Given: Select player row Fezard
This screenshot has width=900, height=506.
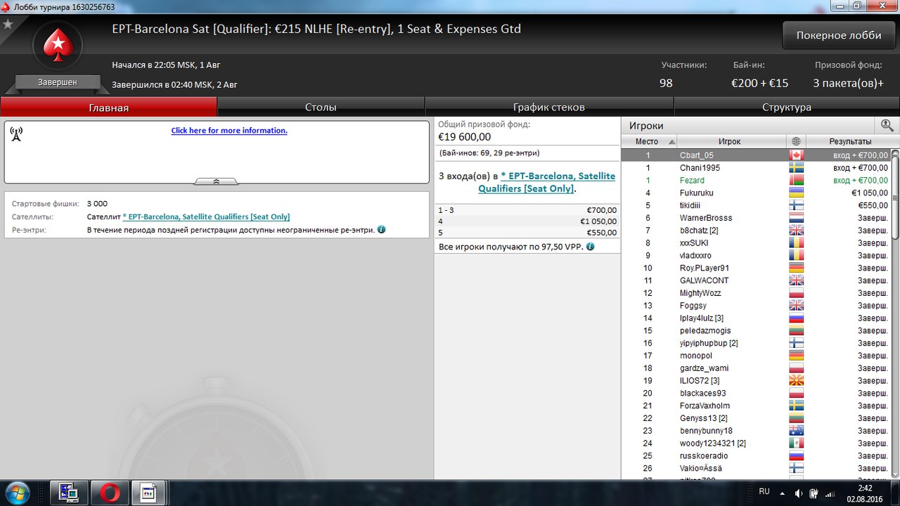Looking at the screenshot, I should click(x=756, y=181).
